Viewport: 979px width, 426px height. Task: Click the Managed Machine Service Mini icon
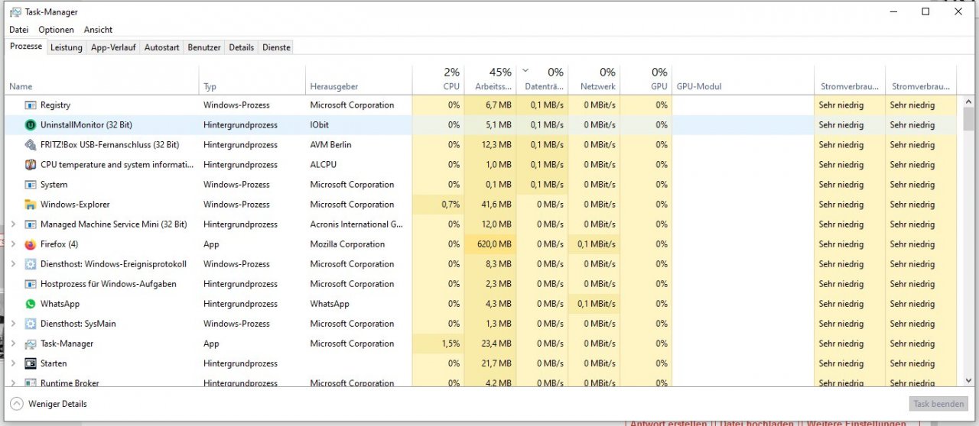tap(31, 224)
